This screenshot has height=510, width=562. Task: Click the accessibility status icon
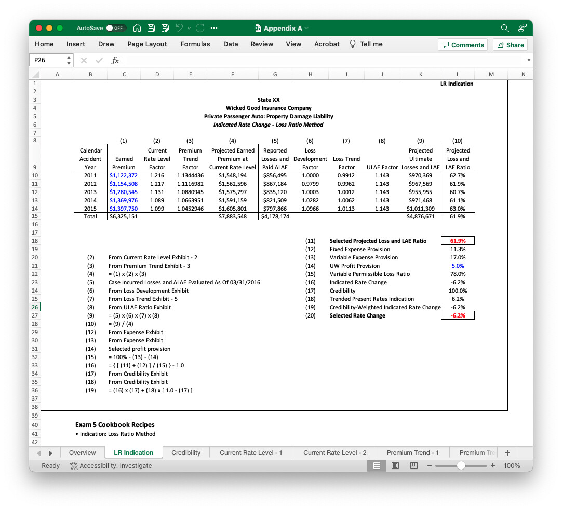(x=74, y=465)
